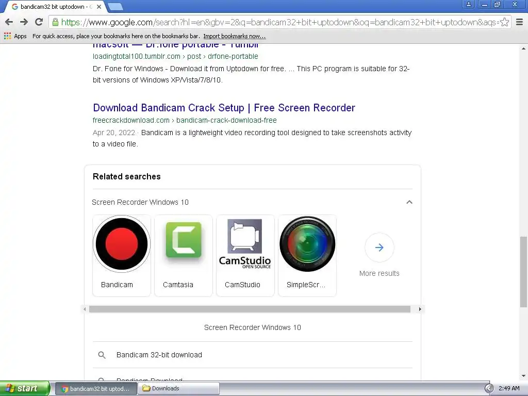Open the Chrome hamburger menu

(x=519, y=22)
